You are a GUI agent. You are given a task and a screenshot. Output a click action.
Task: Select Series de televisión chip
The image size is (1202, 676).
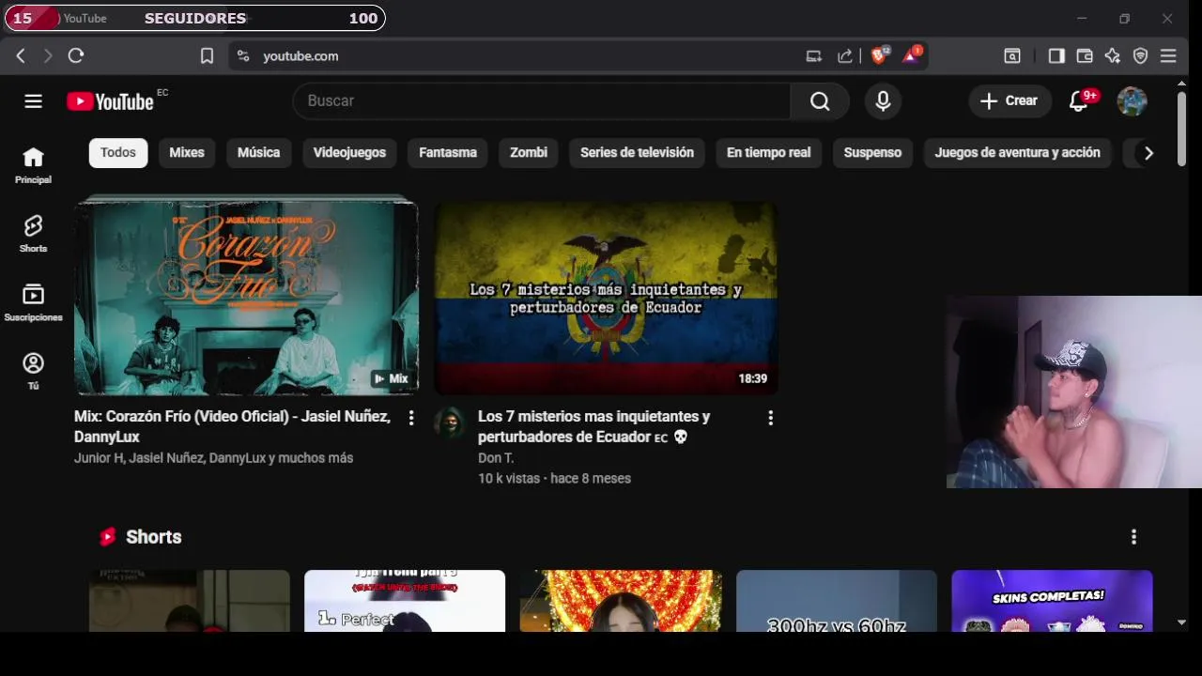[x=637, y=153]
